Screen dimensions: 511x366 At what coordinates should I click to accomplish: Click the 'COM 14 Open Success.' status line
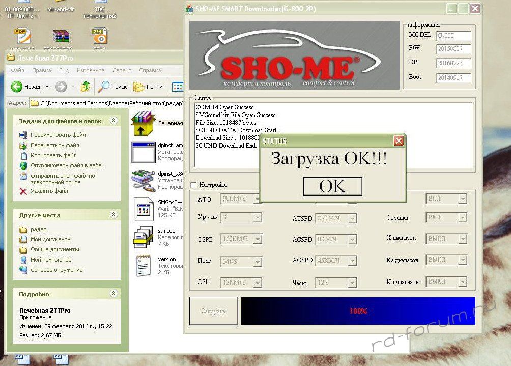point(225,107)
